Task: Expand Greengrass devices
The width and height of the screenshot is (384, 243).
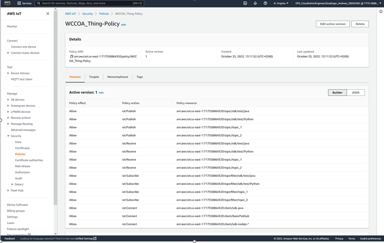Action: [8, 105]
